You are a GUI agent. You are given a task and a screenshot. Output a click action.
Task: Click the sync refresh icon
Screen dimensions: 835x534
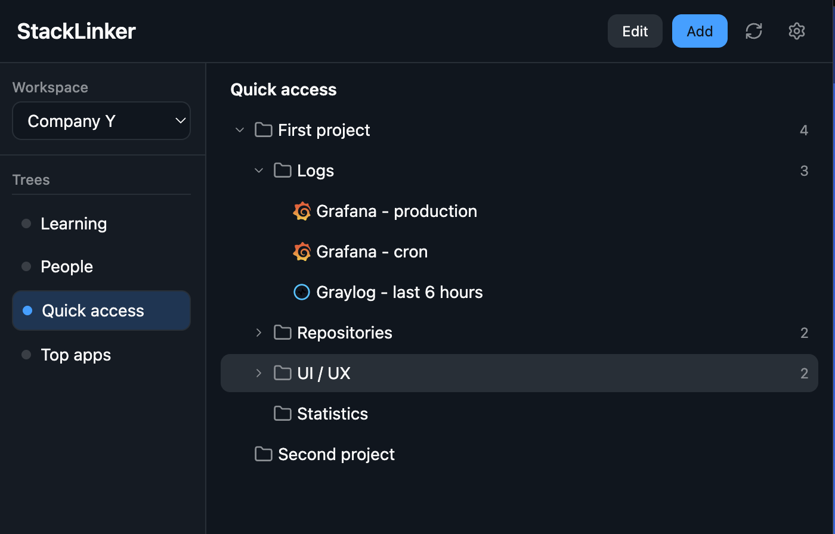pyautogui.click(x=754, y=31)
